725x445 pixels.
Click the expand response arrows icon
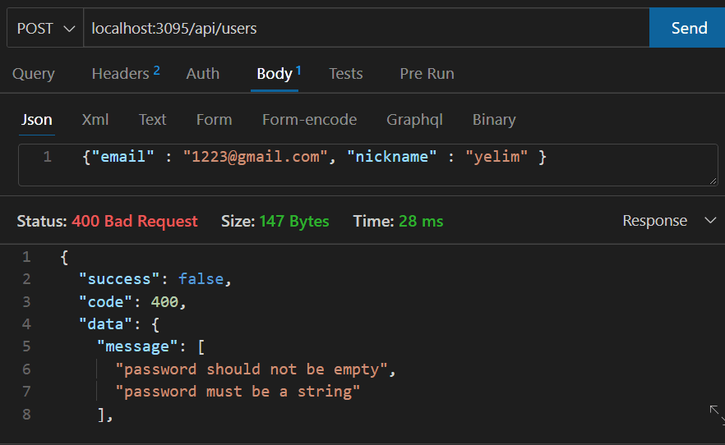click(717, 415)
